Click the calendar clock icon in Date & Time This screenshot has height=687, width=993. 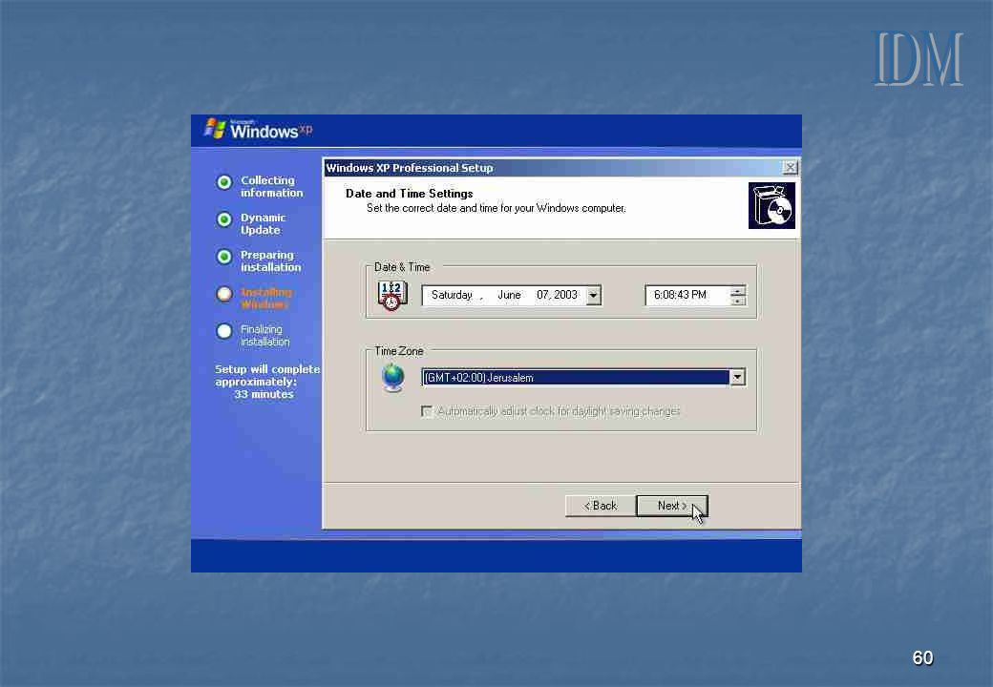(392, 296)
